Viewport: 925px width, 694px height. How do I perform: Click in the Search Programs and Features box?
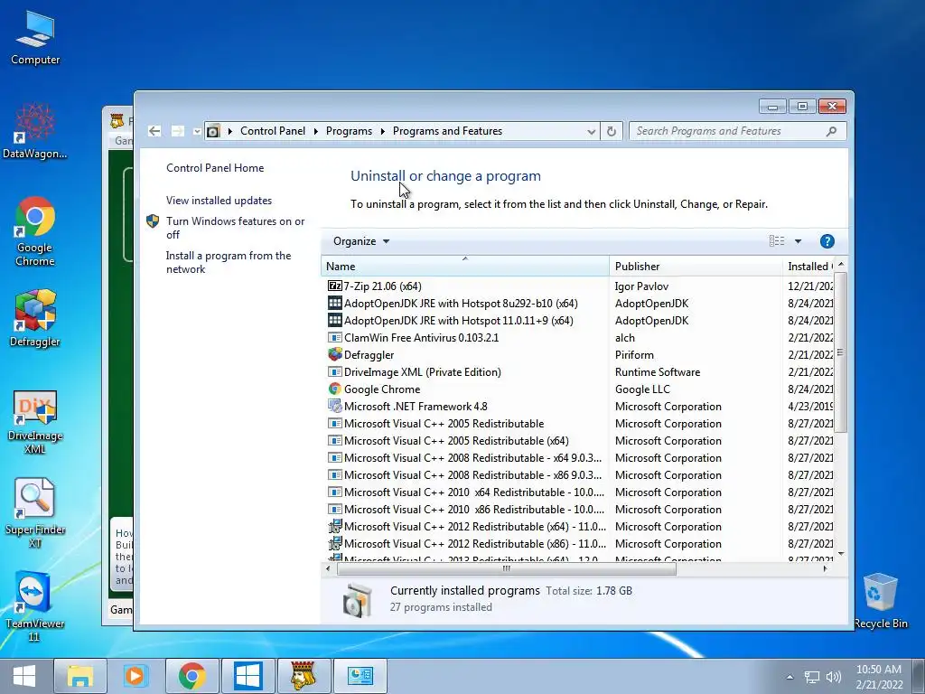737,131
